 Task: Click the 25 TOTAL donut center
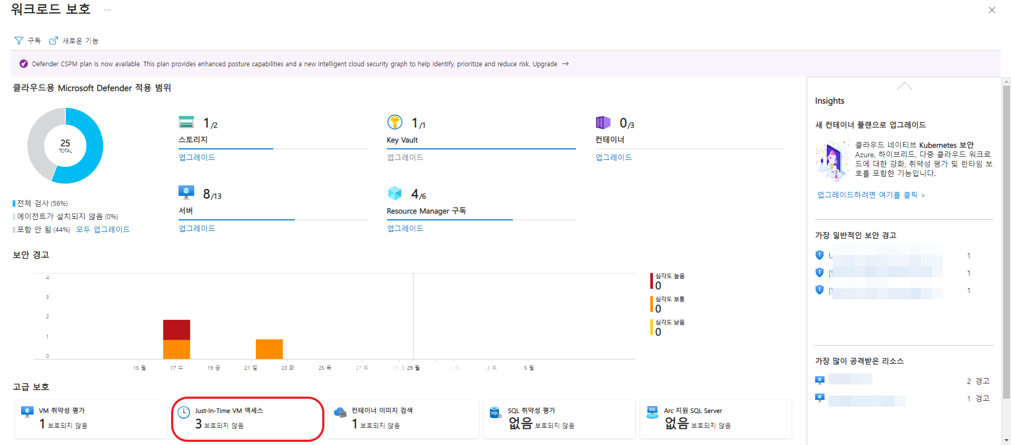pos(65,146)
